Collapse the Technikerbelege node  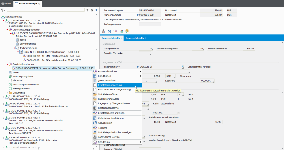15,48
